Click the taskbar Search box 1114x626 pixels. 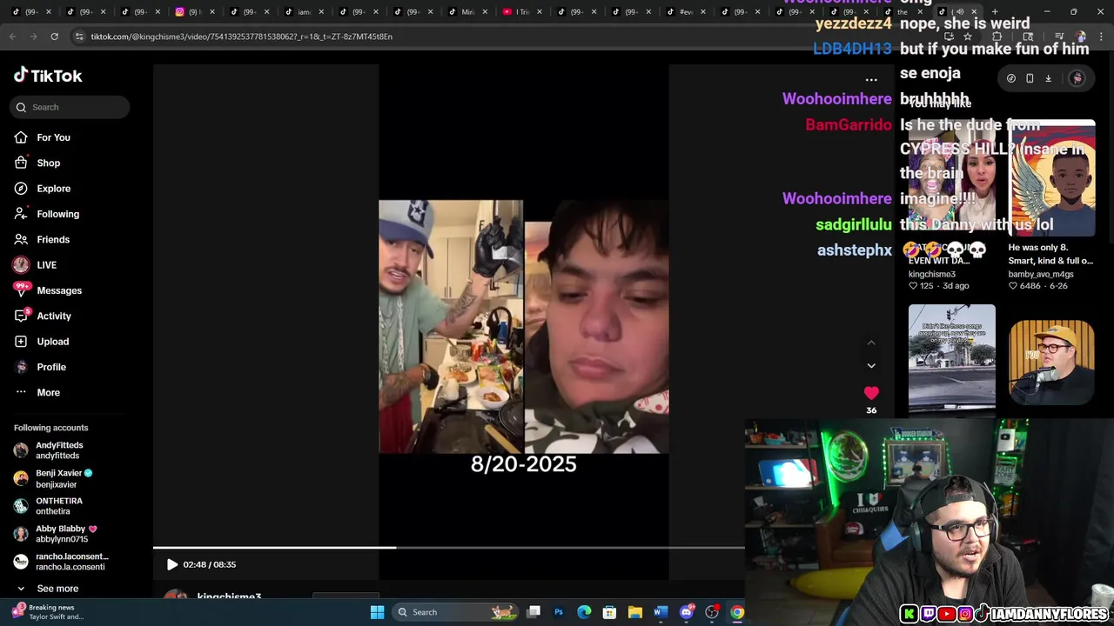pos(454,612)
